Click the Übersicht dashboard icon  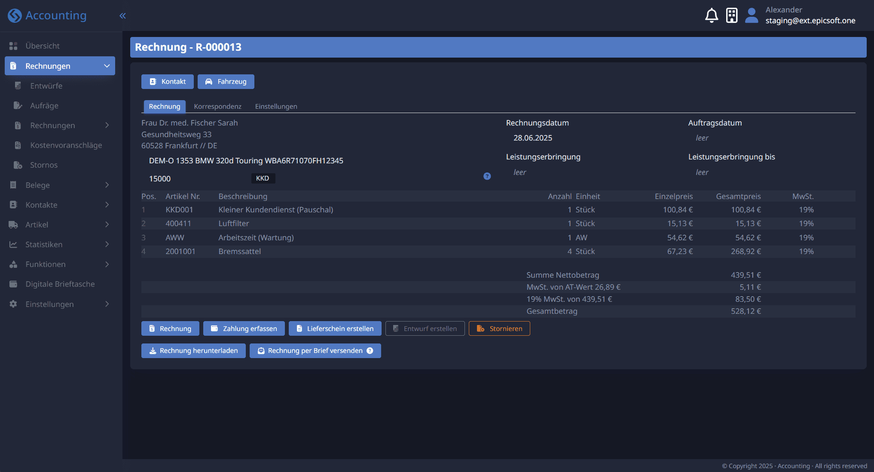tap(13, 46)
